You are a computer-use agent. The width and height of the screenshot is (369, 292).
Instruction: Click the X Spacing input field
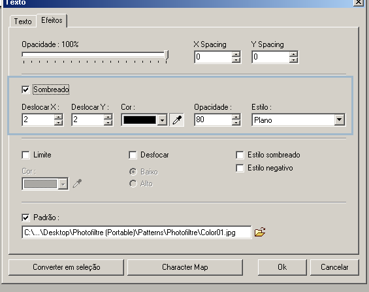pos(213,57)
